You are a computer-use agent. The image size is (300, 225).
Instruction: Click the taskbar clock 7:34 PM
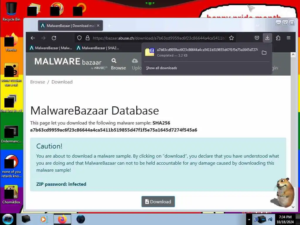click(285, 219)
